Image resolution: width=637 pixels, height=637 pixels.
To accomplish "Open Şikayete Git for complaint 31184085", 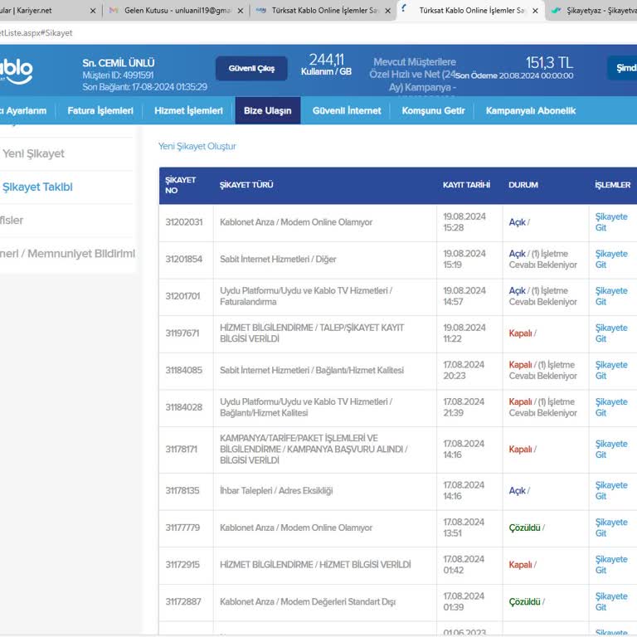I will [x=611, y=370].
